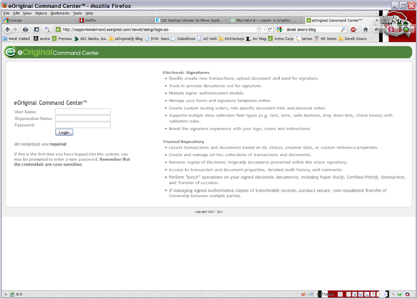Click the User Name input field

[x=83, y=112]
